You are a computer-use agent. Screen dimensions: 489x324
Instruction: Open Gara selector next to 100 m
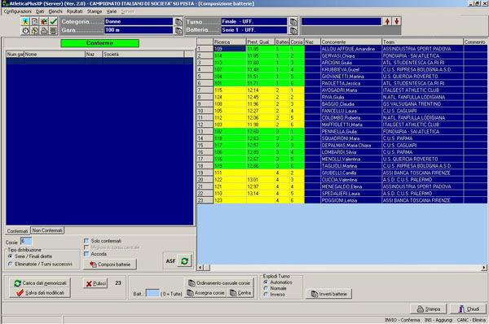pyautogui.click(x=178, y=30)
